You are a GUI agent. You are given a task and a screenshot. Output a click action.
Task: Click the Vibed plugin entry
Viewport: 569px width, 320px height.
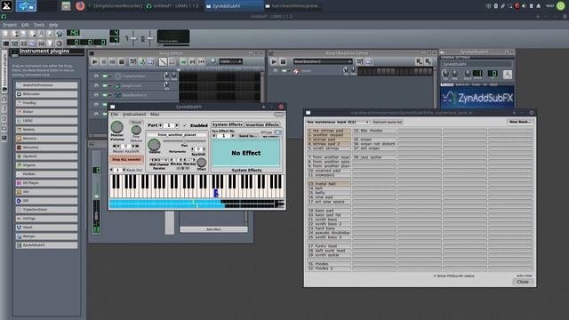pos(46,228)
